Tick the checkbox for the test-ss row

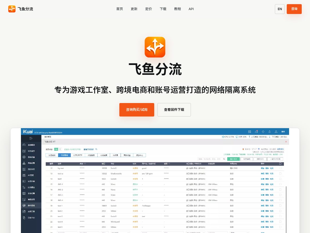[x=280, y=173]
